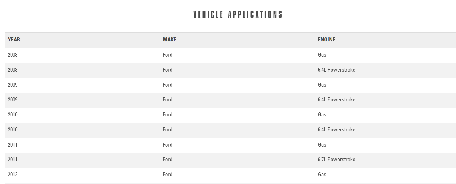
Task: Click Gas engine in the 2011 row
Action: [x=322, y=145]
